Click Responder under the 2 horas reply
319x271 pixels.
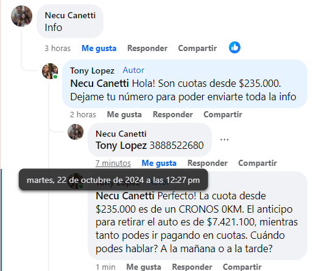tap(173, 114)
